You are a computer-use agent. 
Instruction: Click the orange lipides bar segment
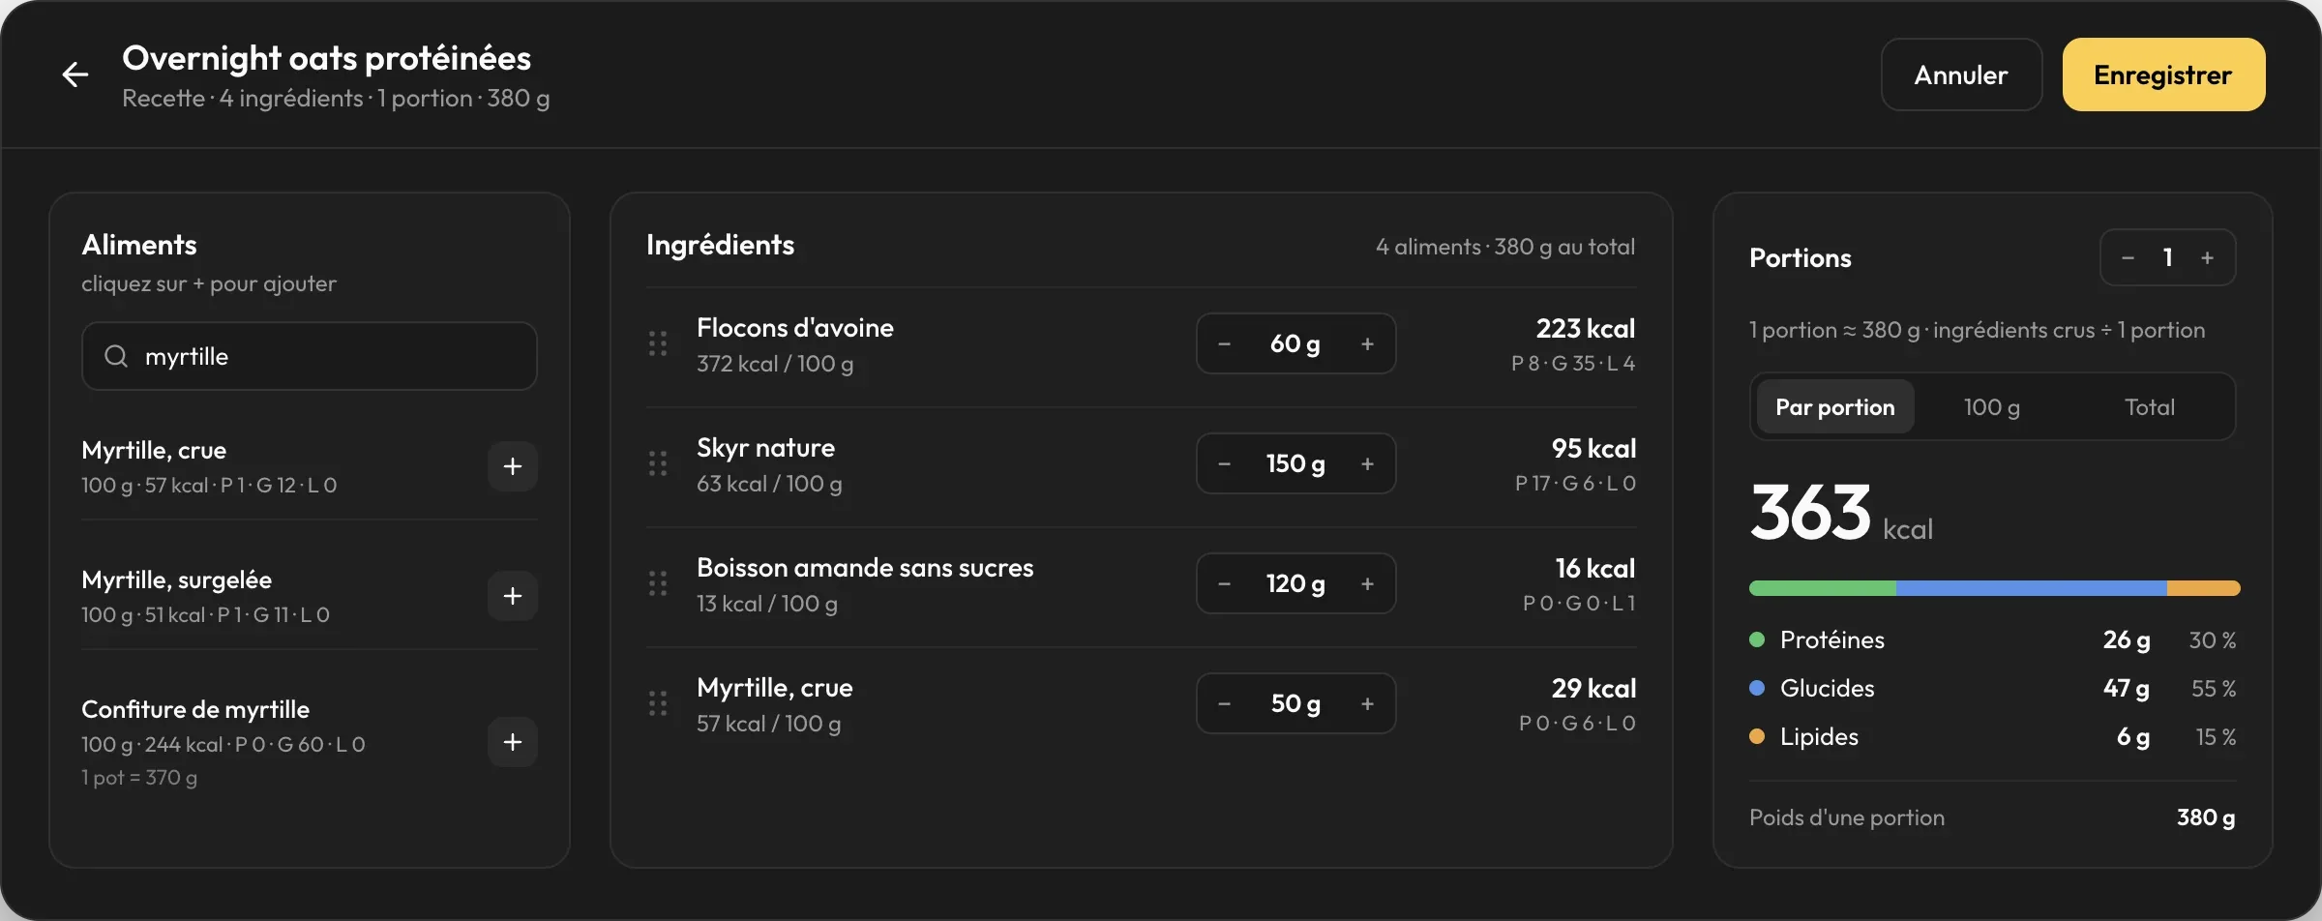[2204, 588]
